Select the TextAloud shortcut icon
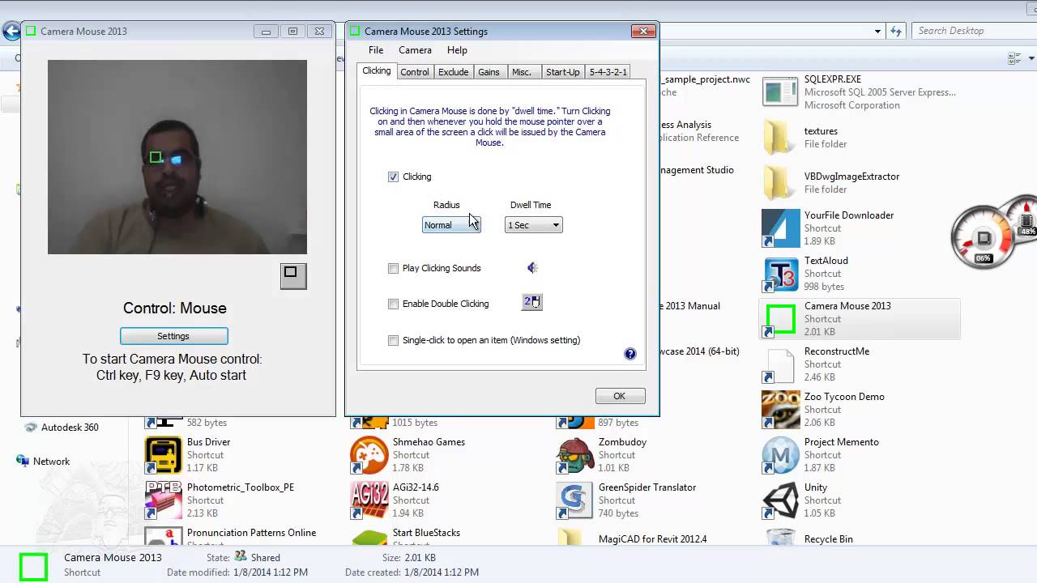 (780, 274)
